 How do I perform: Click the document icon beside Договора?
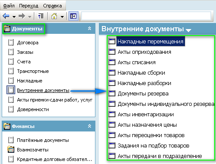pos(11,43)
